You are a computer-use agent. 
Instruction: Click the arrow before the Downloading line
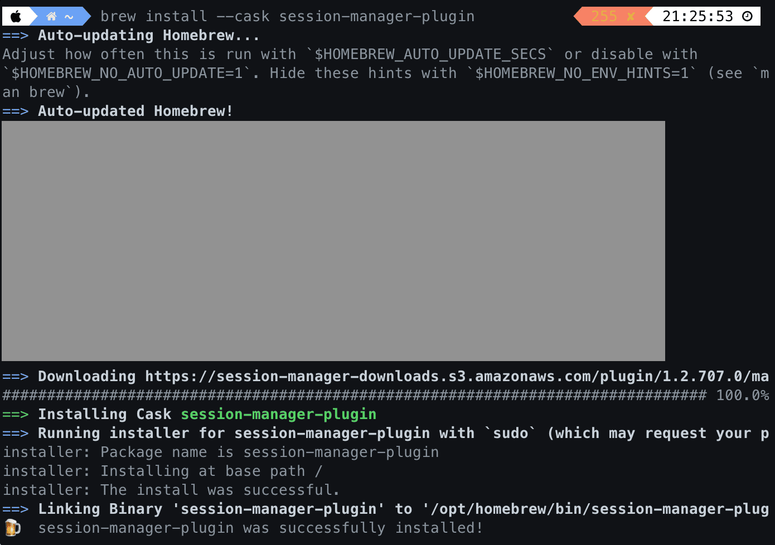16,377
